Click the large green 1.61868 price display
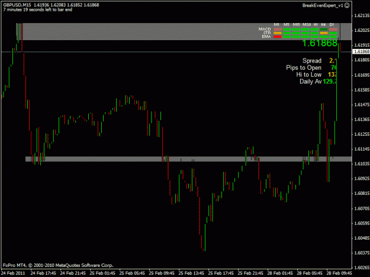This screenshot has width=370, height=277. point(320,43)
